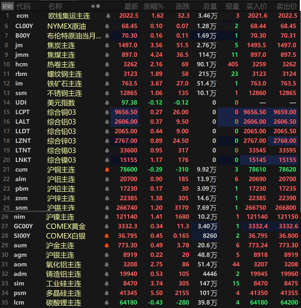
Task: Click the change value 3170 for snm
Action: [181, 208]
